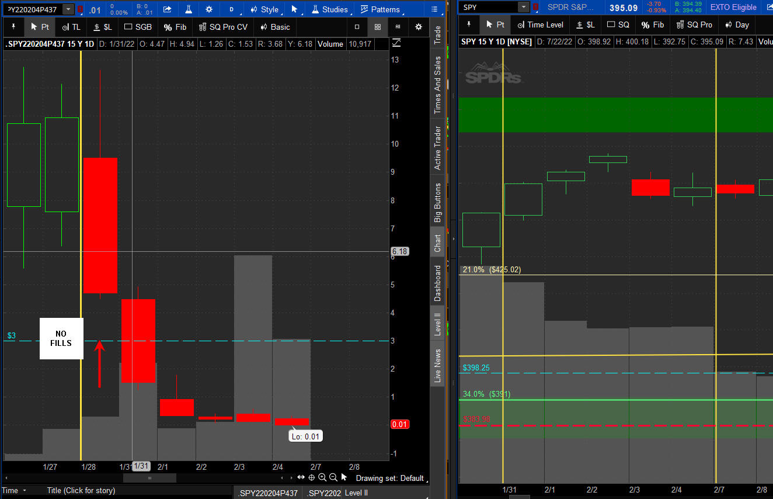This screenshot has height=499, width=773.
Task: Click the $3 price level label on left chart
Action: click(x=11, y=336)
